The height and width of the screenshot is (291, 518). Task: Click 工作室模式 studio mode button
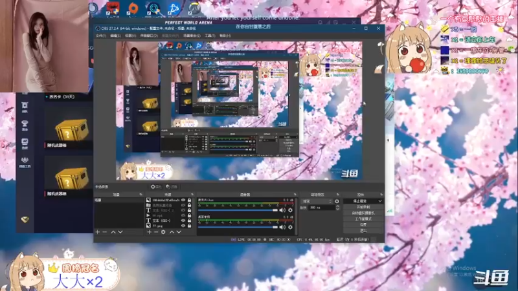point(363,219)
